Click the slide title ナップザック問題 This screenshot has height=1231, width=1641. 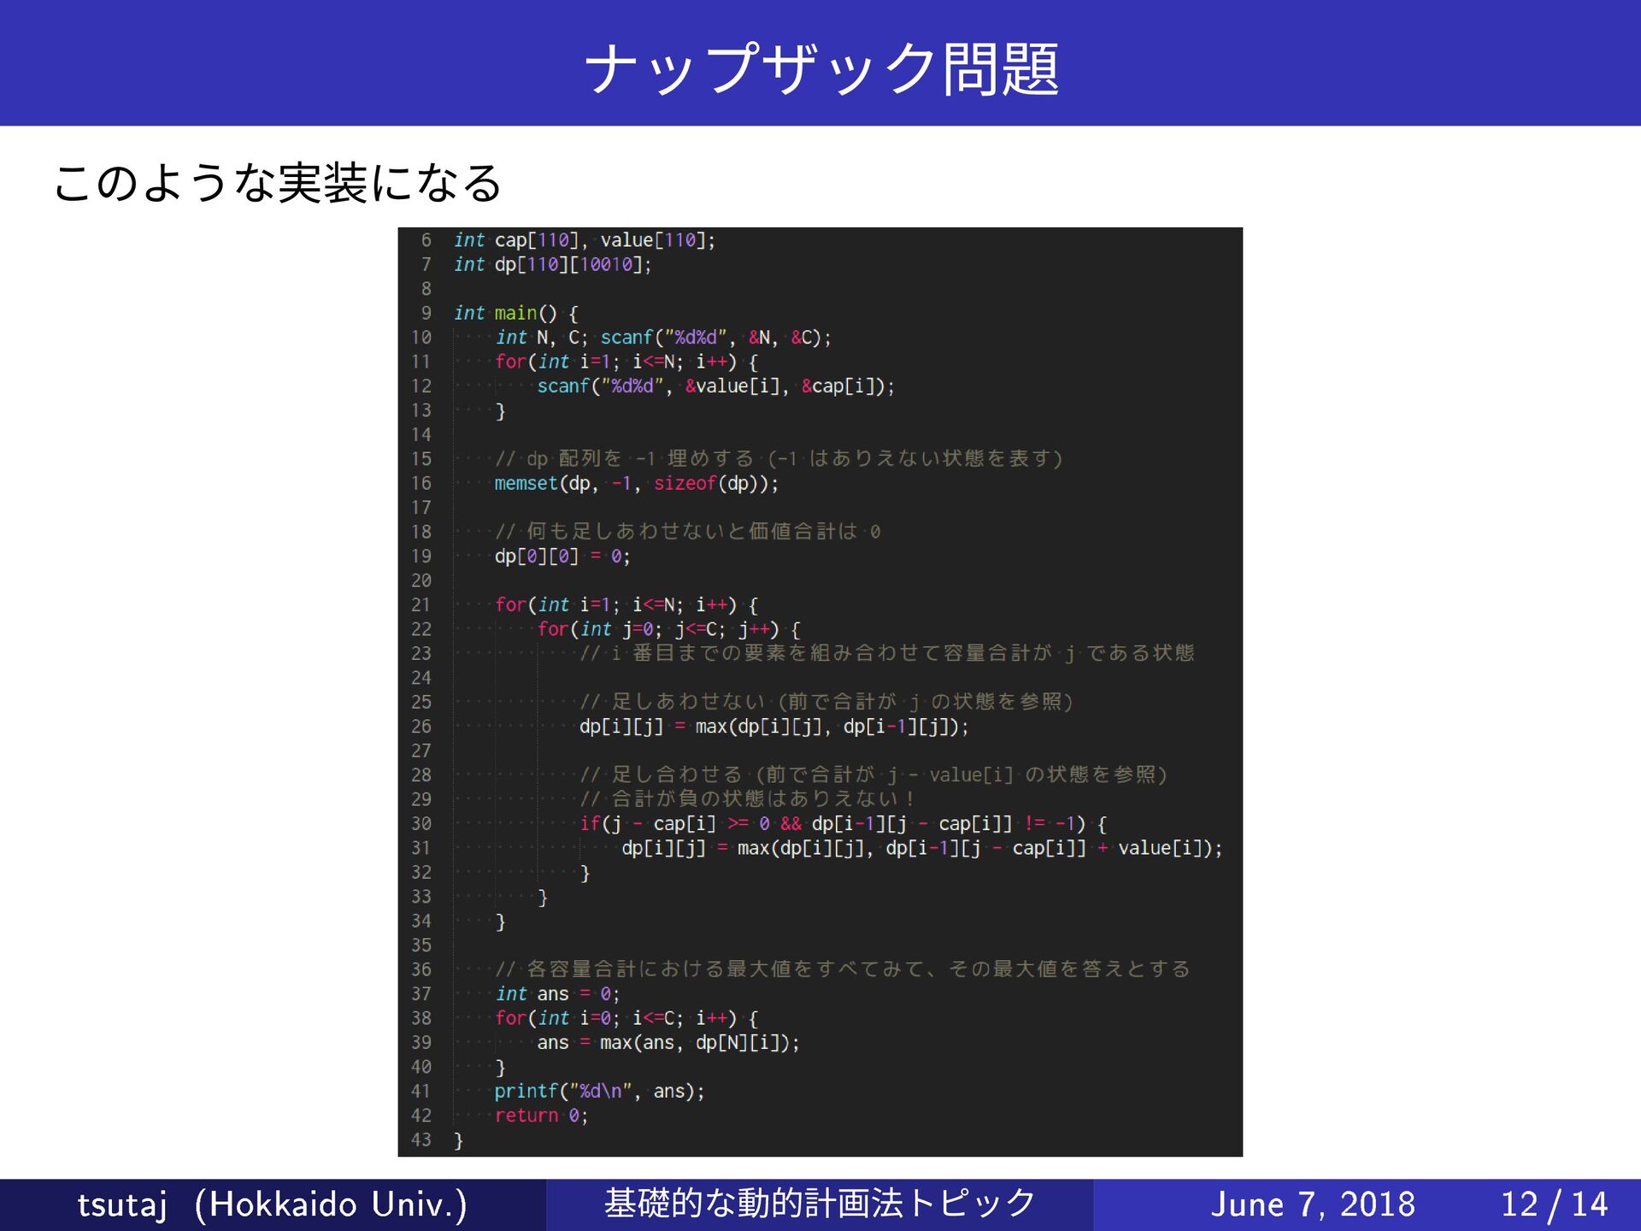tap(820, 68)
